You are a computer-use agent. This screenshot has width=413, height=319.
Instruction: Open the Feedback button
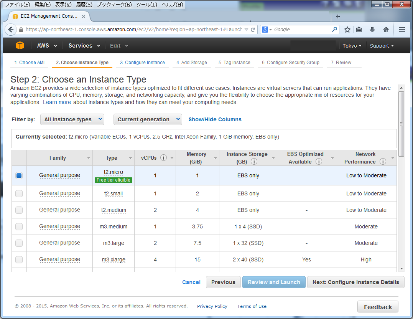pyautogui.click(x=378, y=307)
